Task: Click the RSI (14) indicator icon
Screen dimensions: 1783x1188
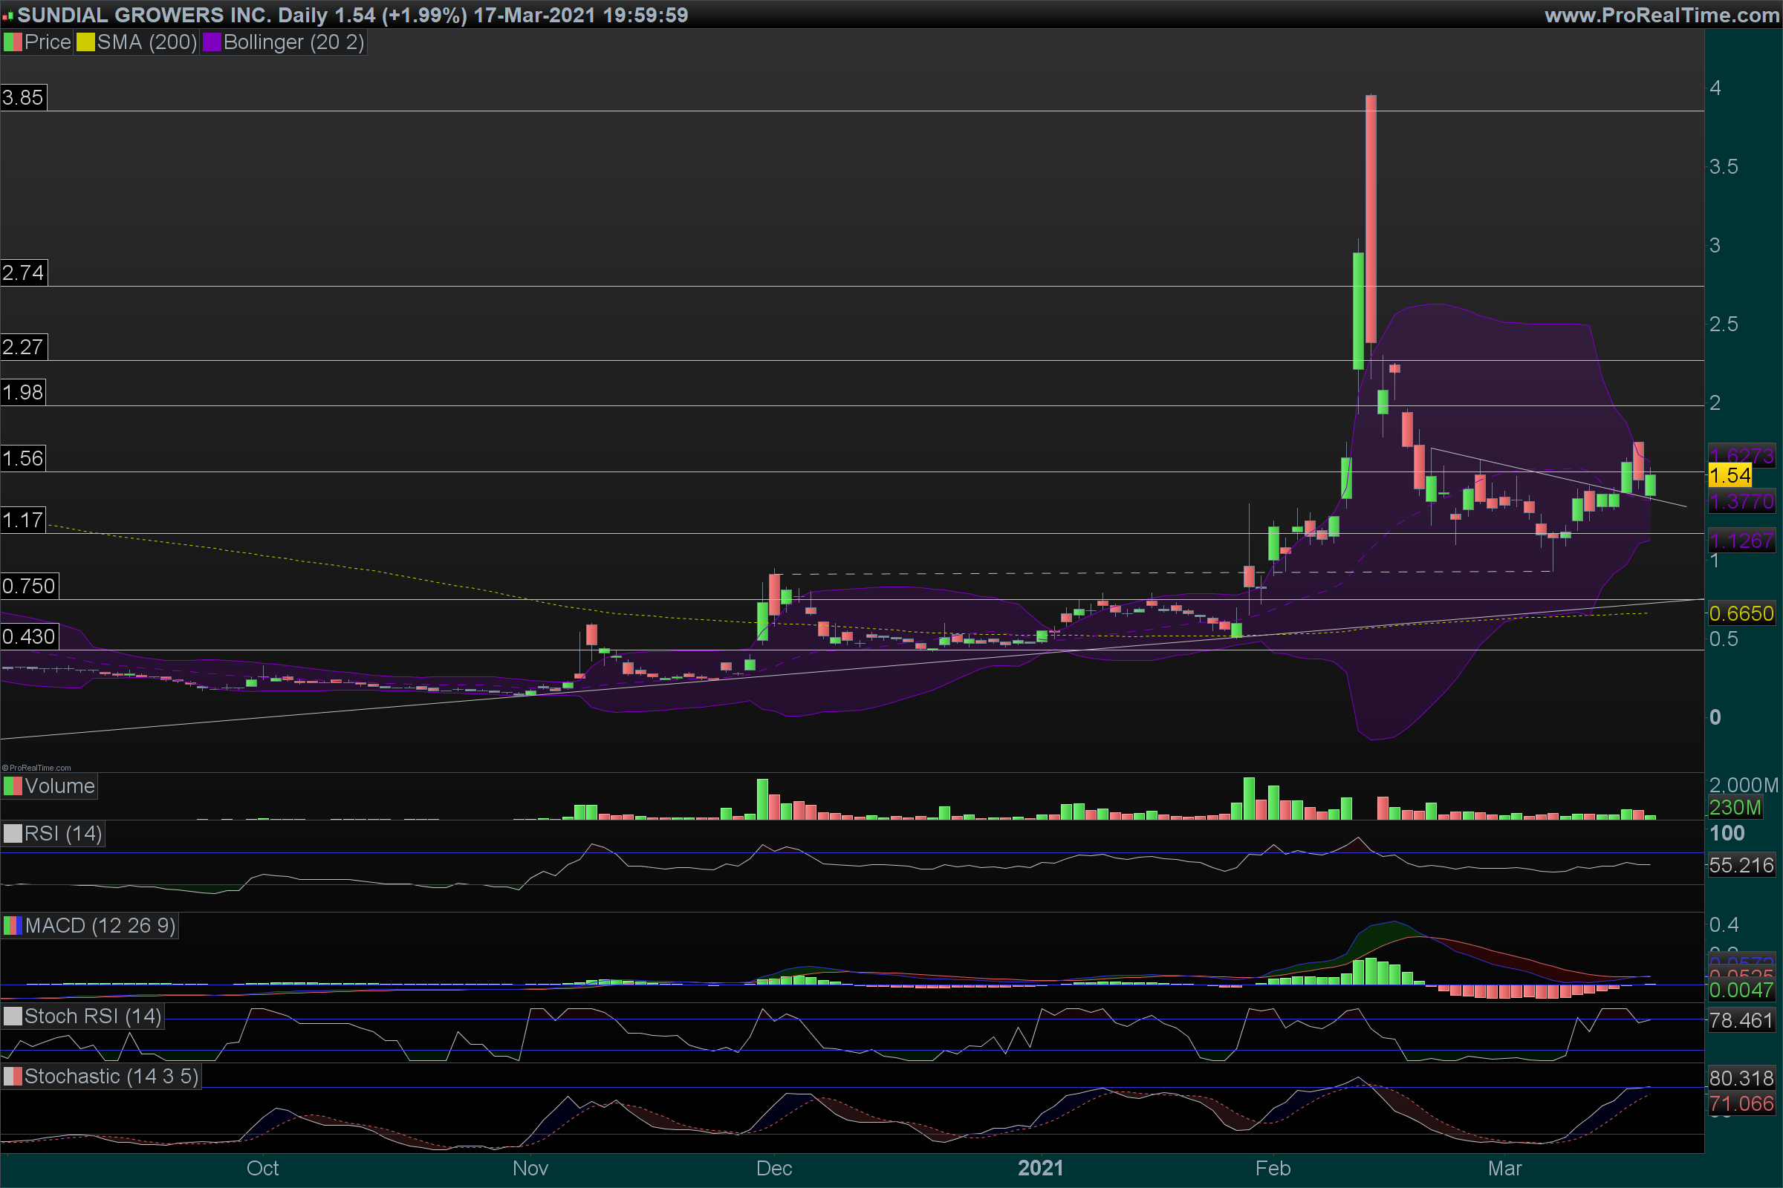Action: tap(13, 834)
